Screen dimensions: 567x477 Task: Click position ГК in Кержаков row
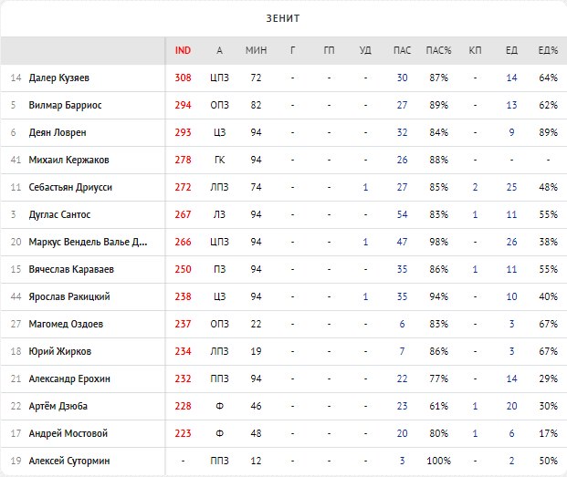click(x=219, y=160)
